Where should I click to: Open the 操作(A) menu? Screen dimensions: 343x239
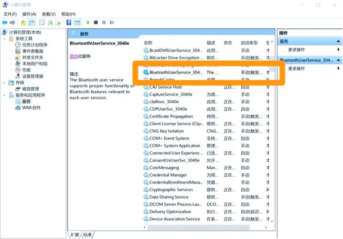point(29,14)
